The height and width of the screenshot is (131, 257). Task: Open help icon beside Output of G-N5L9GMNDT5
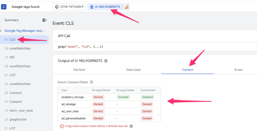click(106, 61)
